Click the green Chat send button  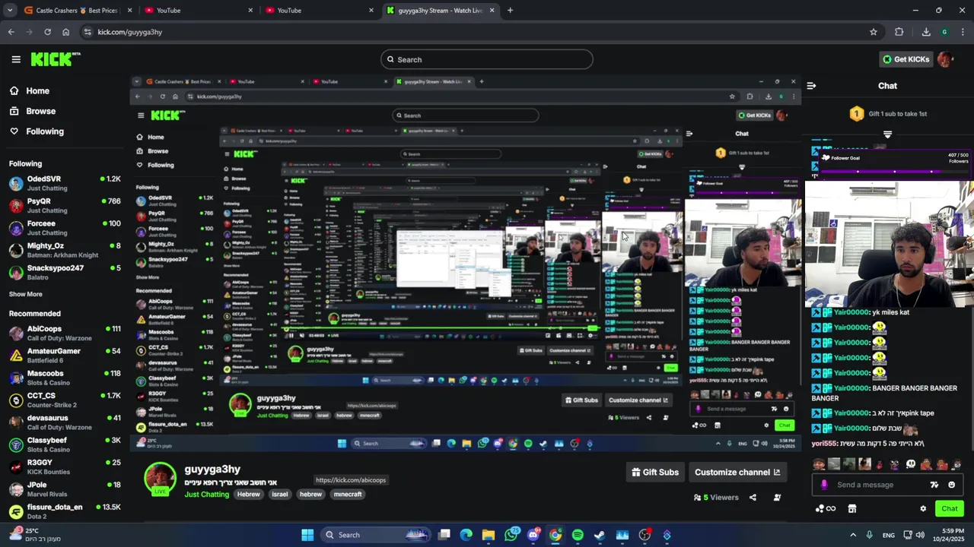click(949, 509)
